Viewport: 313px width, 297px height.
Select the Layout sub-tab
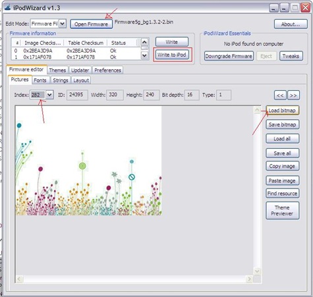pos(81,80)
